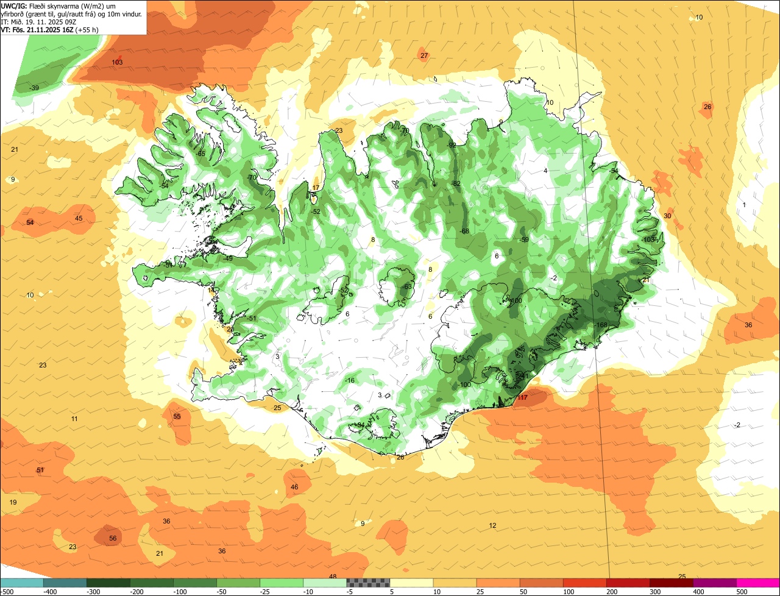Click the map value -94 near the south glacier
Image resolution: width=780 pixels, height=596 pixels.
pos(360,425)
